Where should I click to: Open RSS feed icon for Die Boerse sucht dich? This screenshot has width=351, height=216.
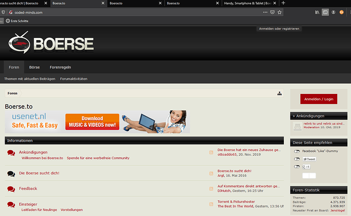(211, 173)
